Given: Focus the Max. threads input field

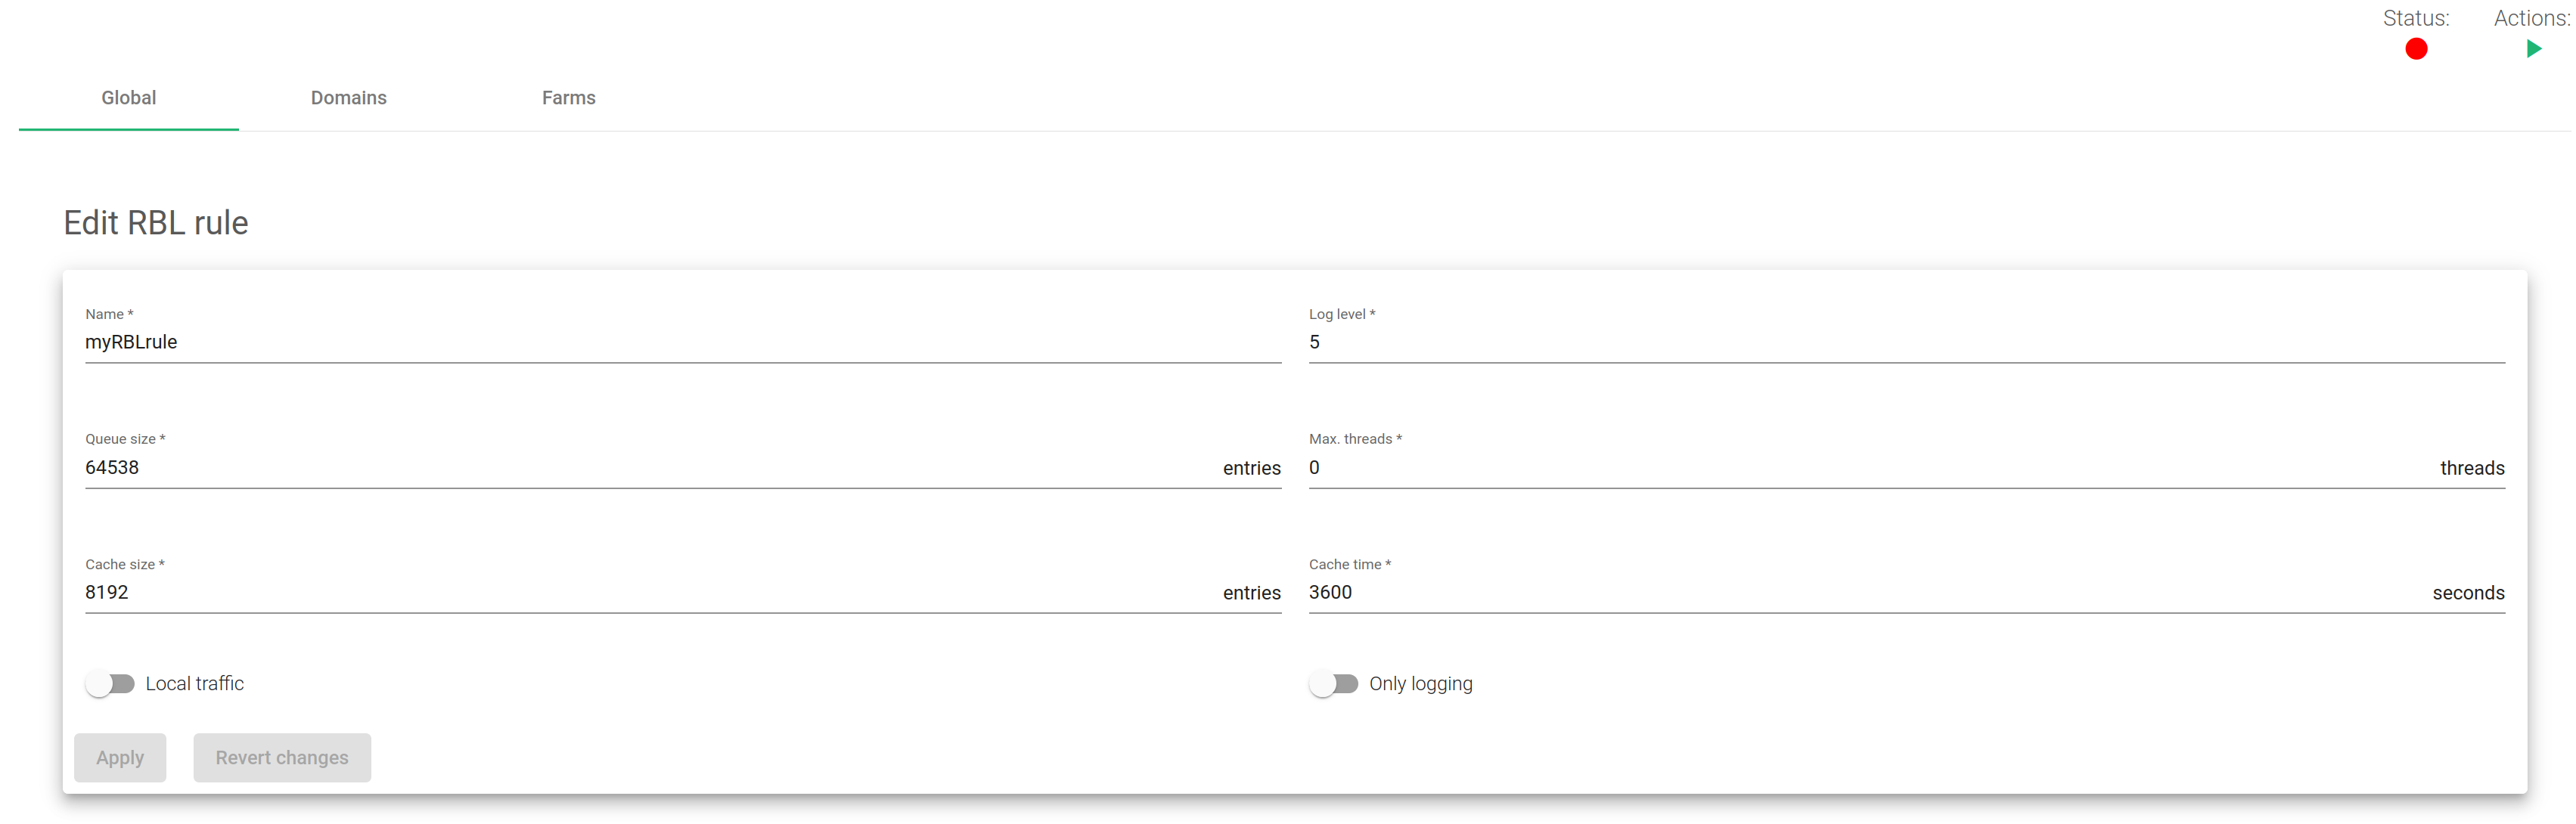Looking at the screenshot, I should click(1870, 468).
